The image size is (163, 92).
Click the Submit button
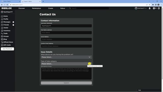pos(66,83)
